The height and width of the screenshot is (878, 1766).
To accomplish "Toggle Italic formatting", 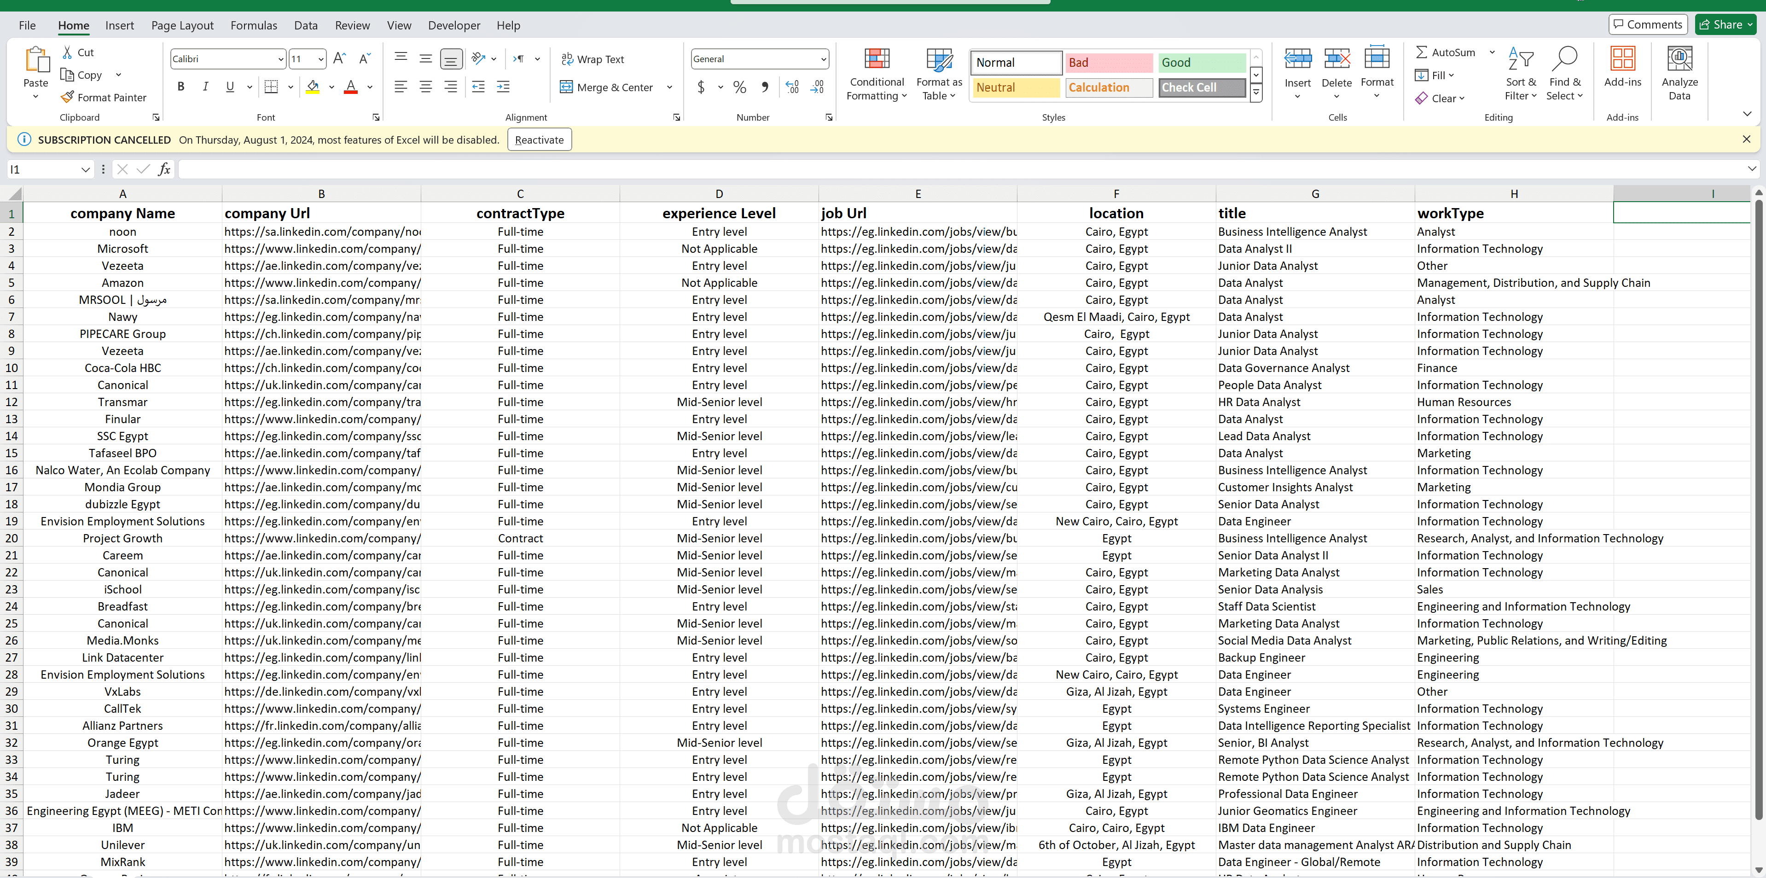I will (x=205, y=87).
